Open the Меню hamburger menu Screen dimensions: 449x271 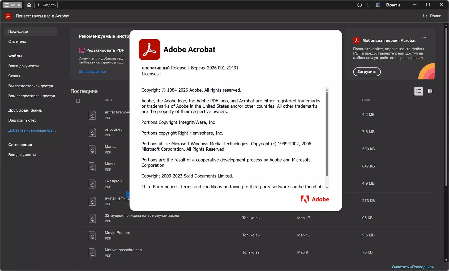point(12,5)
